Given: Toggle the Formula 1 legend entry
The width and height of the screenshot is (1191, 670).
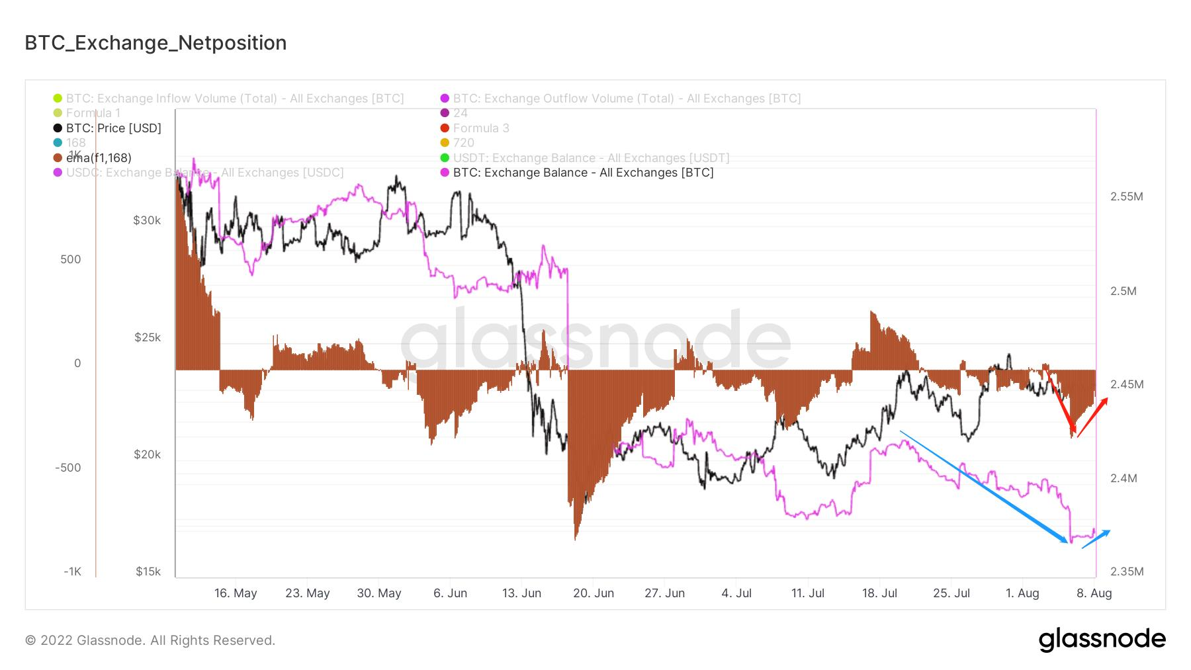Looking at the screenshot, I should [x=93, y=113].
